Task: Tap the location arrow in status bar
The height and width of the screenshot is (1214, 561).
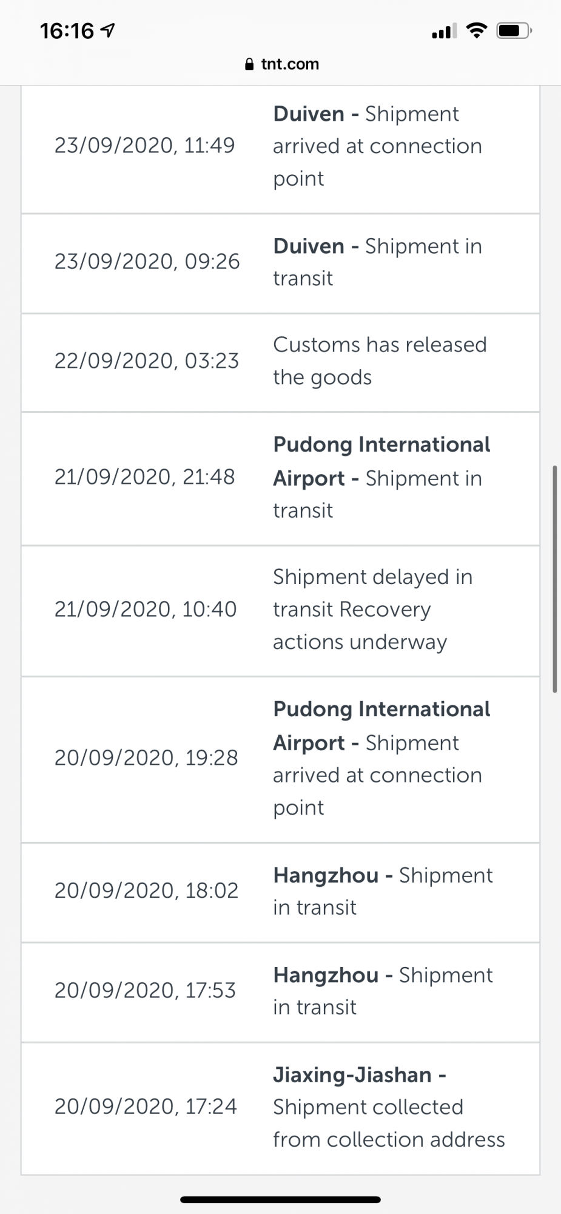Action: click(x=108, y=30)
